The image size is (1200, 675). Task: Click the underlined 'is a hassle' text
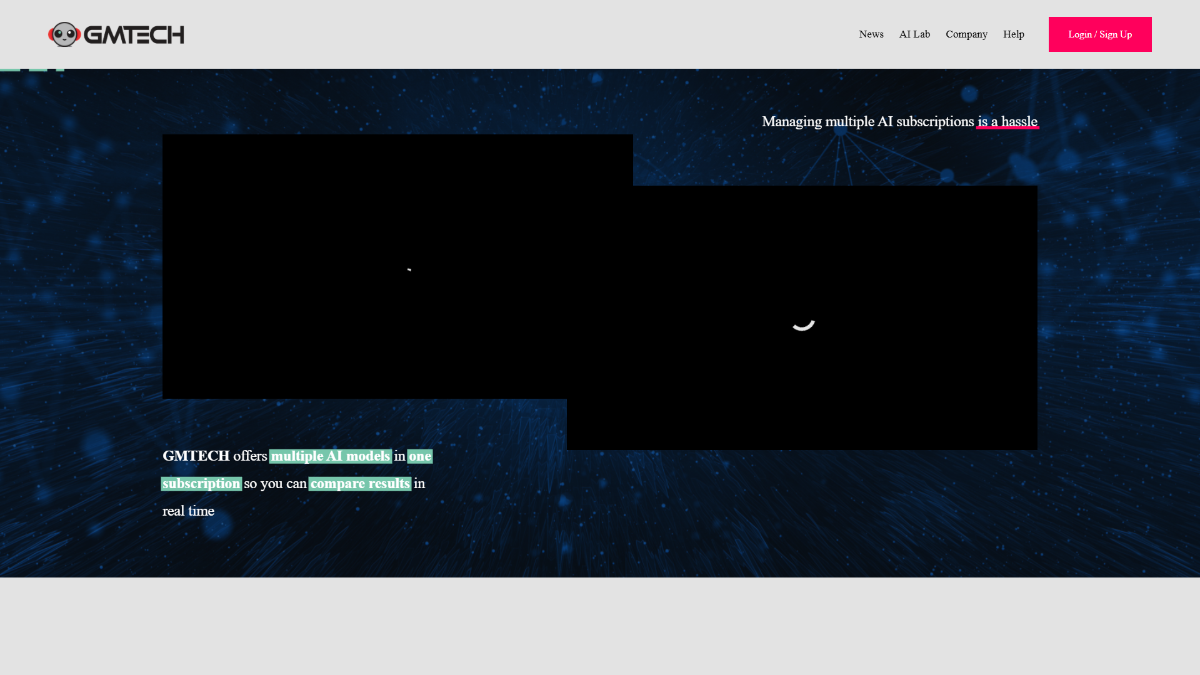click(1007, 122)
